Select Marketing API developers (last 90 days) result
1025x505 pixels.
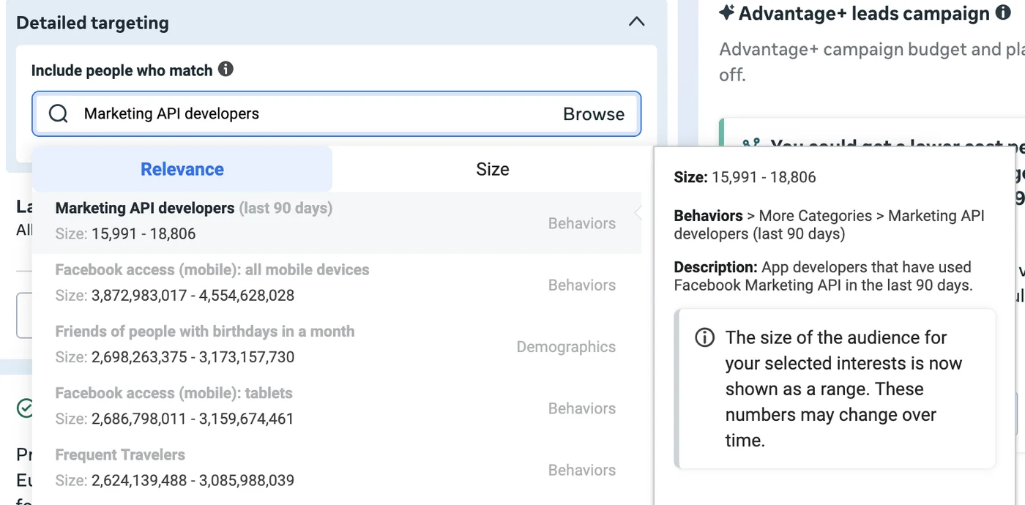tap(338, 222)
